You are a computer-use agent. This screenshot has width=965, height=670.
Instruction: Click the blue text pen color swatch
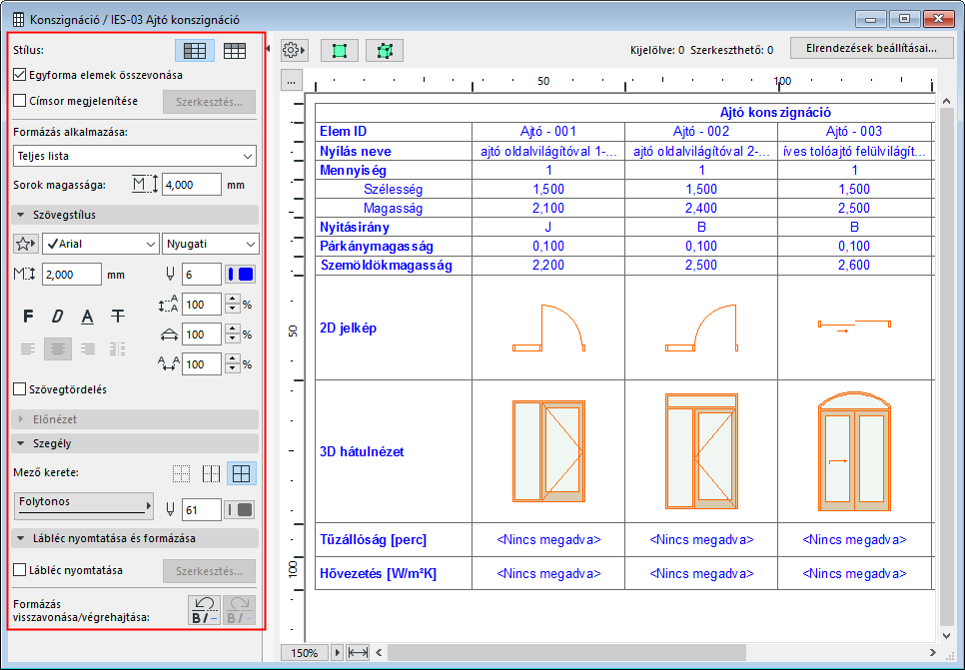(241, 274)
